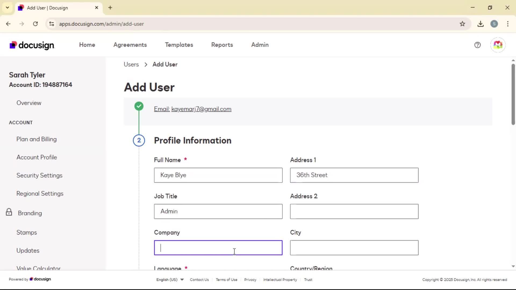Click the empty City field

[354, 248]
